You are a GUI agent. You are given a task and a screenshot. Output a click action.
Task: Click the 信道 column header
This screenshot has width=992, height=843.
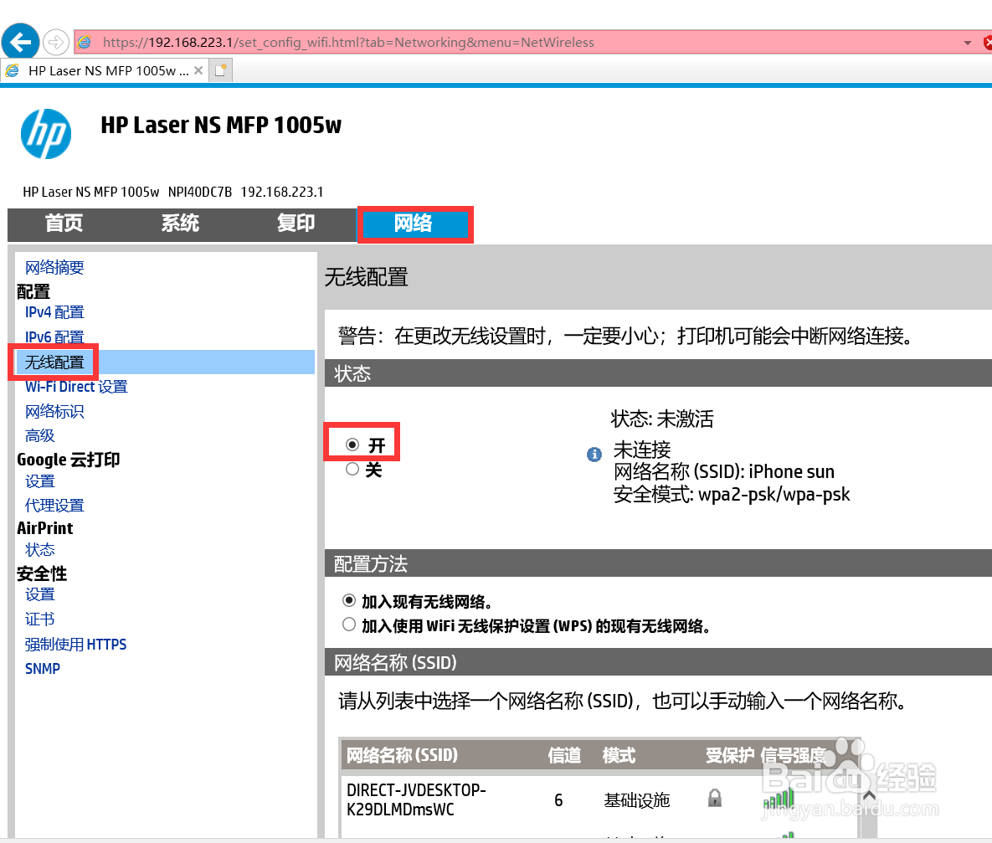[564, 755]
